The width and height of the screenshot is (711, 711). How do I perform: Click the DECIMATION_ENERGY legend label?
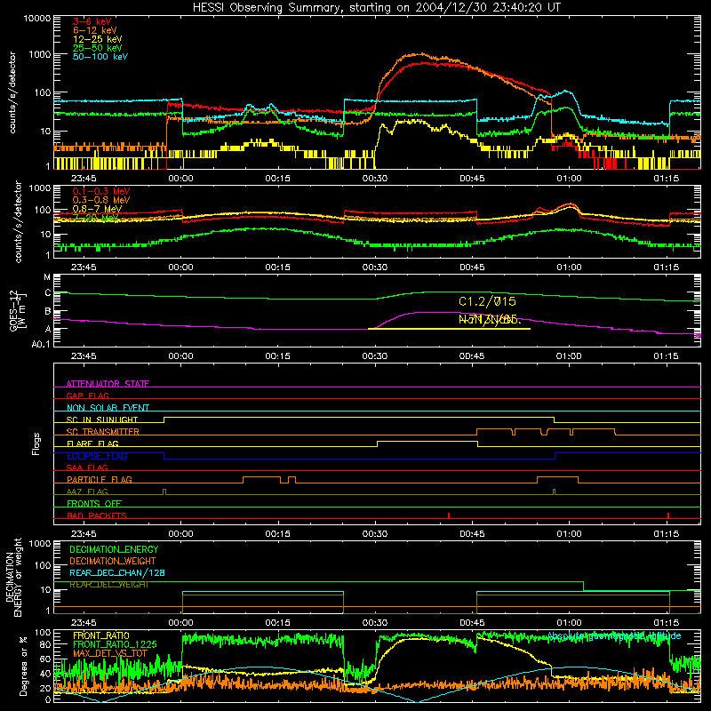coord(114,549)
